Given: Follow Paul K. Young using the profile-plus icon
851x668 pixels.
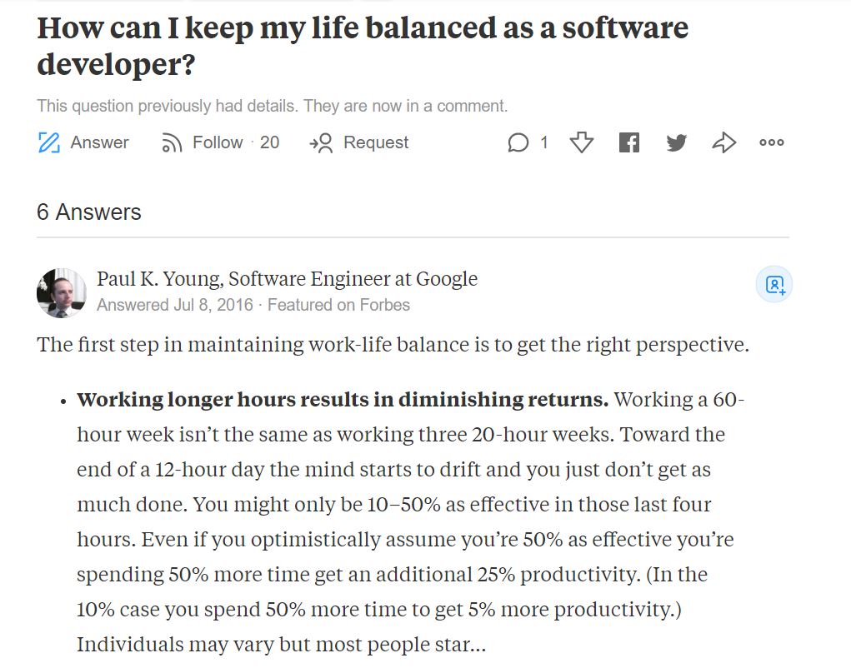Looking at the screenshot, I should (774, 285).
